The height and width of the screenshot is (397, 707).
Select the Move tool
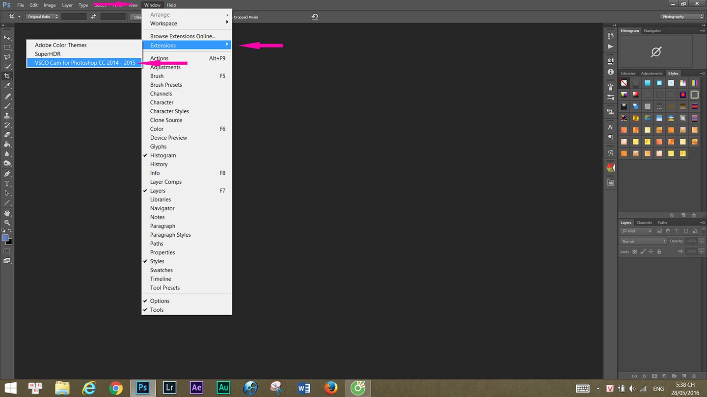pyautogui.click(x=7, y=38)
